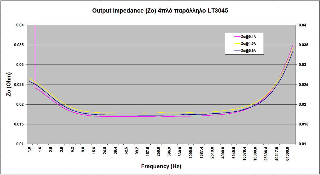This screenshot has height=175, width=320.
Task: Select the chart title mentioning LT3045
Action: [160, 11]
